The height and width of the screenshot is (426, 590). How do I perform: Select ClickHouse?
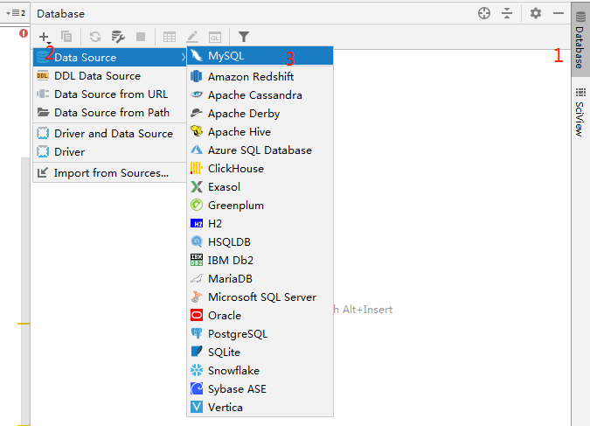click(260, 168)
